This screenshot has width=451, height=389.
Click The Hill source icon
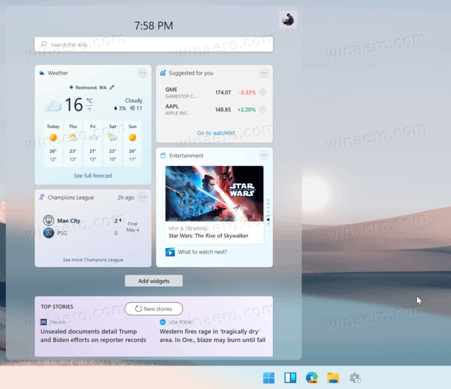(x=43, y=322)
